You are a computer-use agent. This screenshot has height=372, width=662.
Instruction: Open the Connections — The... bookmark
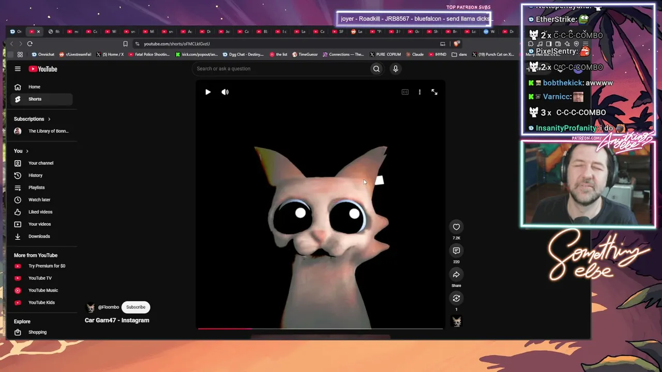344,54
